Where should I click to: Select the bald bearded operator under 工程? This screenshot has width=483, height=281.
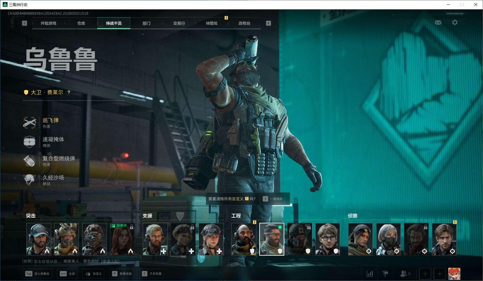pyautogui.click(x=244, y=239)
